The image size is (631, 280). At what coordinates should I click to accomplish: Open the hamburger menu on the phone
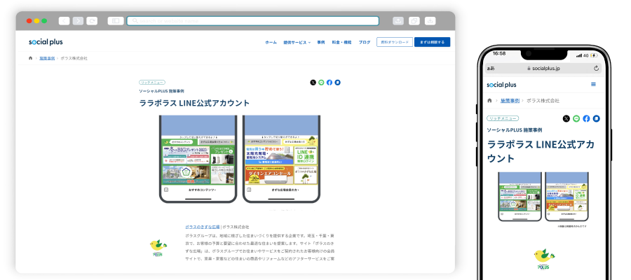point(593,85)
